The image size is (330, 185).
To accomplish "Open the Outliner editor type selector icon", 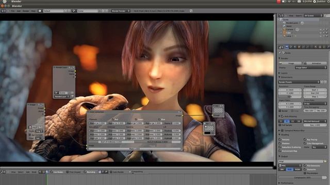I will (281, 15).
